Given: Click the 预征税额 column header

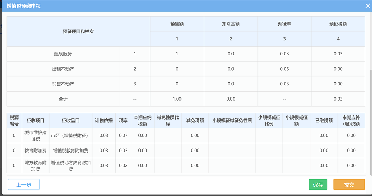Looking at the screenshot, I should (338, 24).
